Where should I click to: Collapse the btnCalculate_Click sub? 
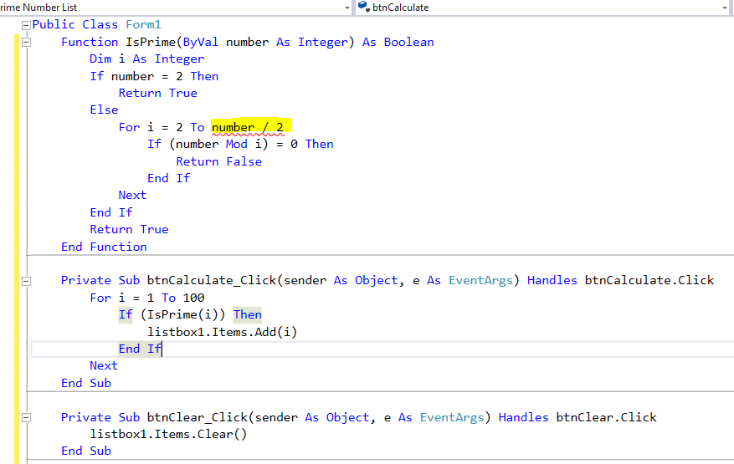(27, 281)
